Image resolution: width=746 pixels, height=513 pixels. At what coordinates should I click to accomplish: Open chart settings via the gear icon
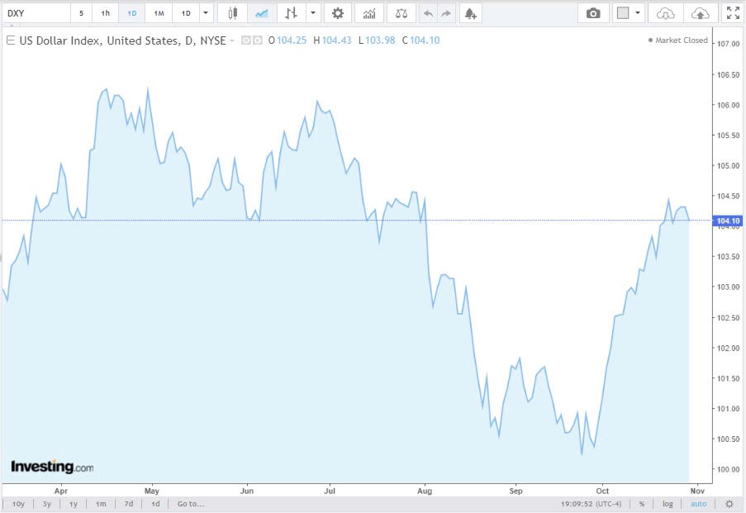[338, 12]
